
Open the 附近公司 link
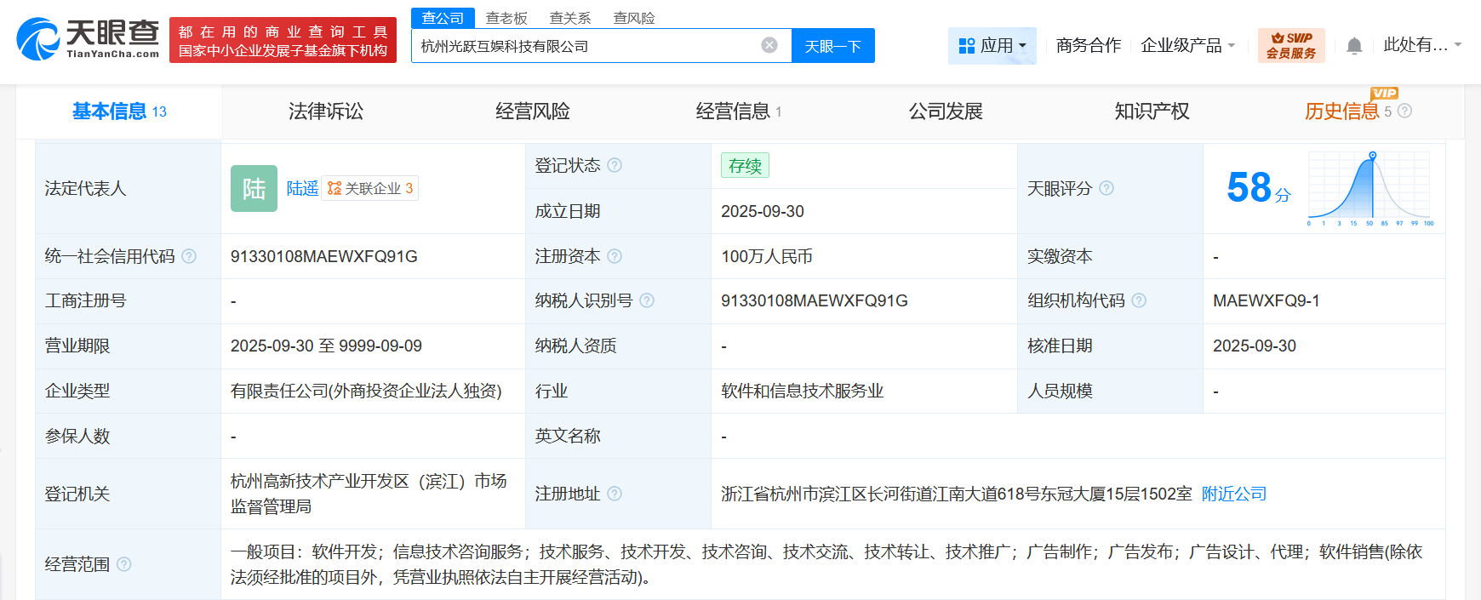point(1233,494)
